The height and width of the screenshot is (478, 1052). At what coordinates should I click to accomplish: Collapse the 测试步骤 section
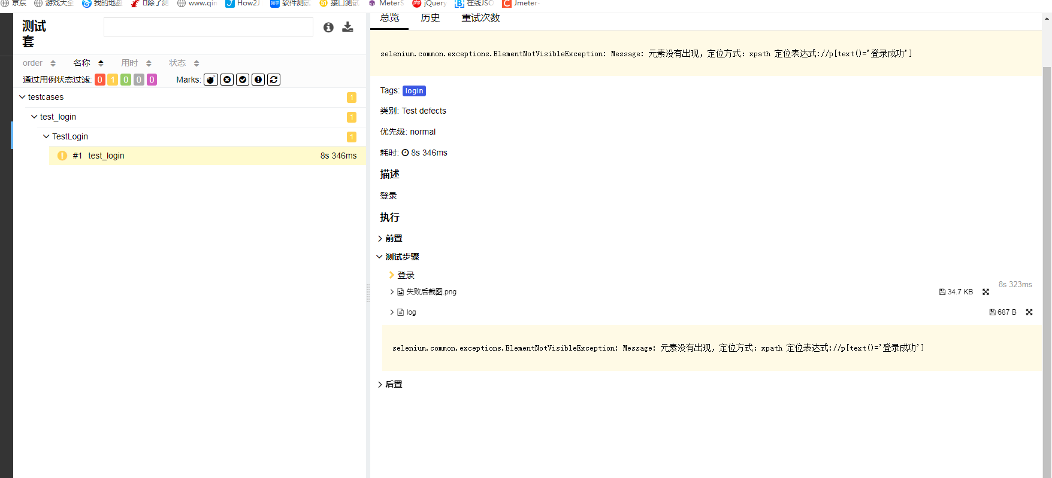(x=398, y=257)
